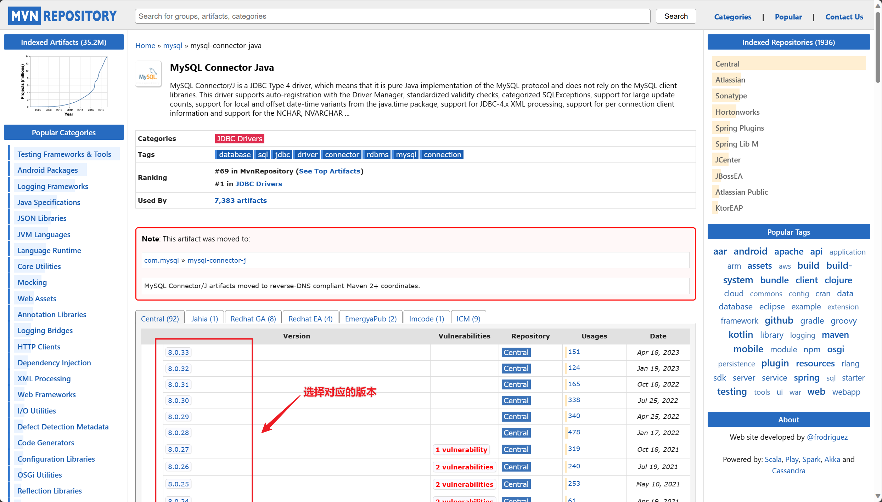Screen dimensions: 882x502
Task: Open the See Top Artifacts link
Action: tap(330, 171)
